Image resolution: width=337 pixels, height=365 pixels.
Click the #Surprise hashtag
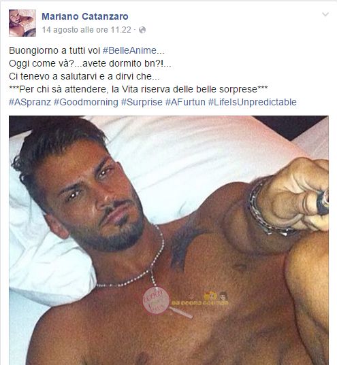point(142,102)
